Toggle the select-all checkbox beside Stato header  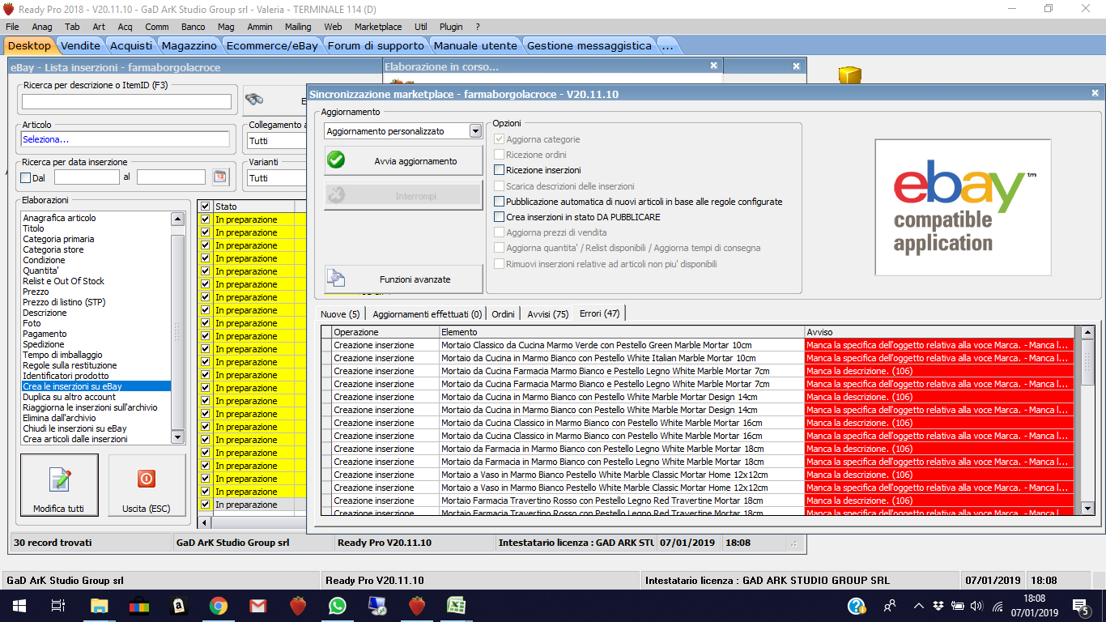(x=205, y=207)
